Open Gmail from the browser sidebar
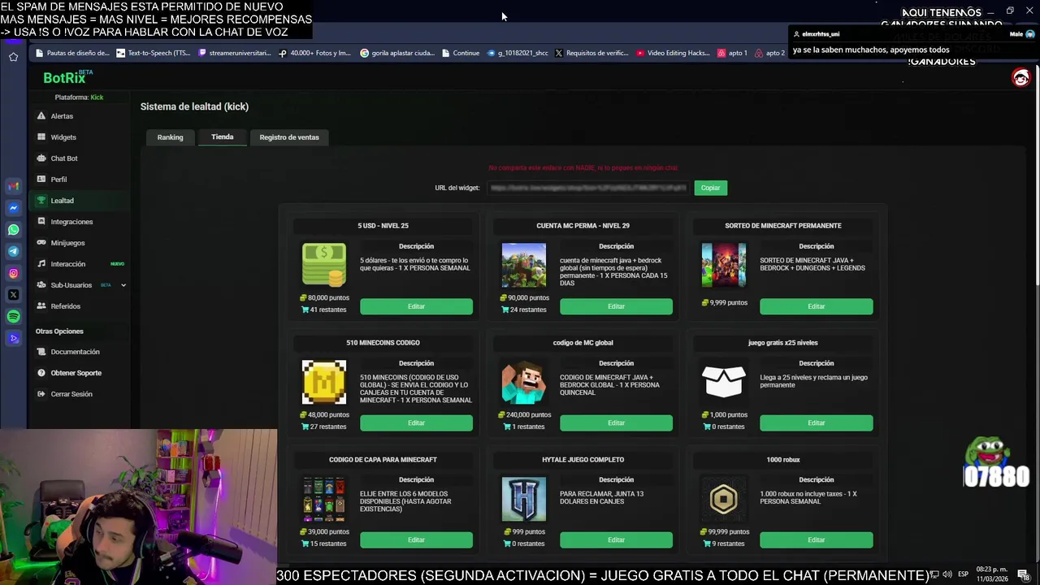This screenshot has height=585, width=1040. pyautogui.click(x=13, y=186)
